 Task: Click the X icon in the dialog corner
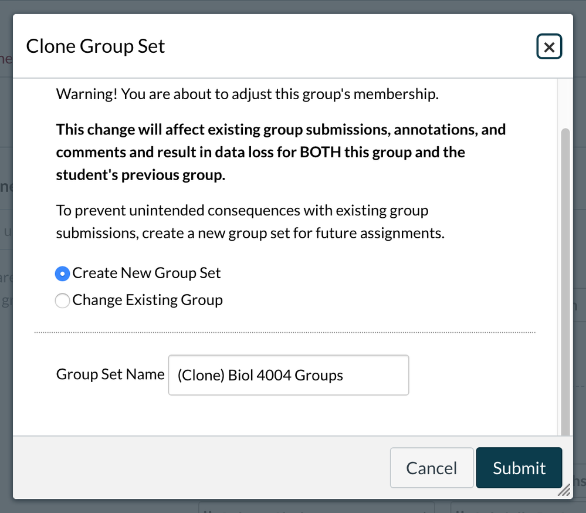tap(549, 46)
